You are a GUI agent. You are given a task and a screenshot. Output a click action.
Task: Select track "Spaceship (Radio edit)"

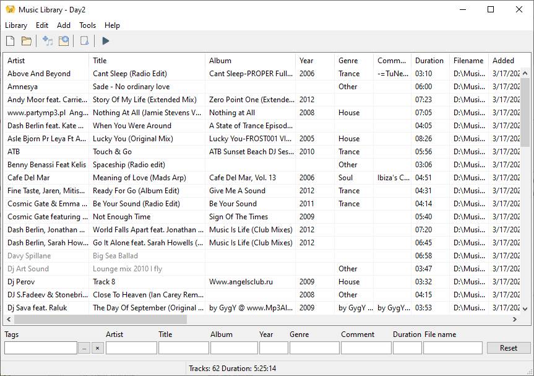click(x=129, y=165)
